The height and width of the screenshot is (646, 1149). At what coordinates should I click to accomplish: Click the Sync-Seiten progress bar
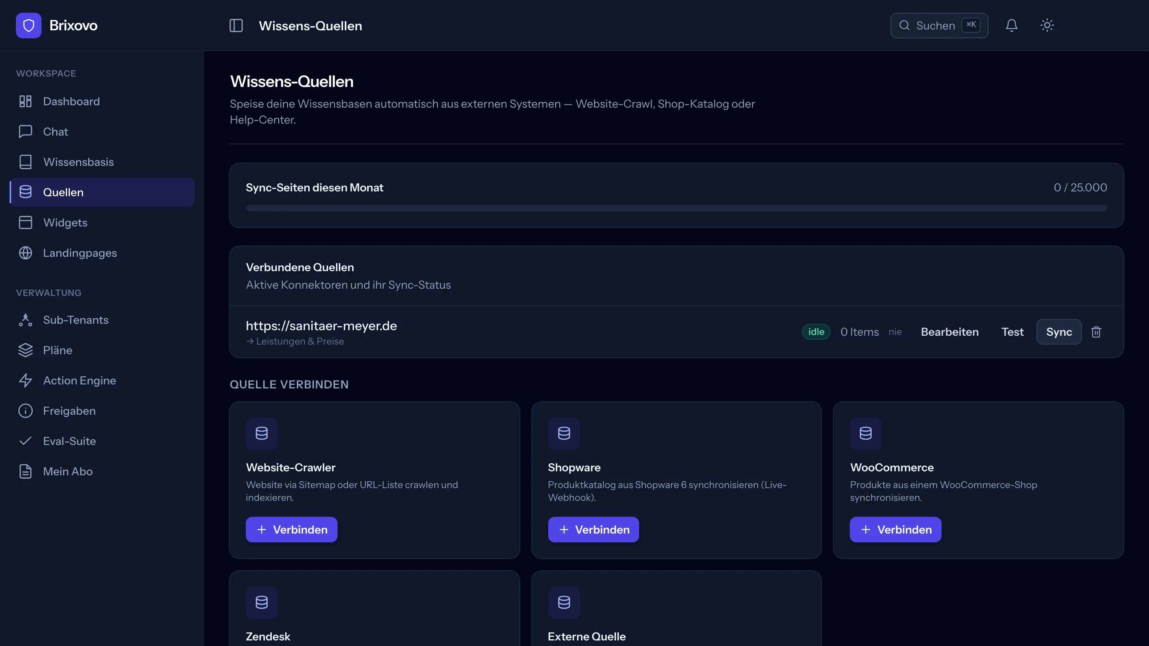676,208
